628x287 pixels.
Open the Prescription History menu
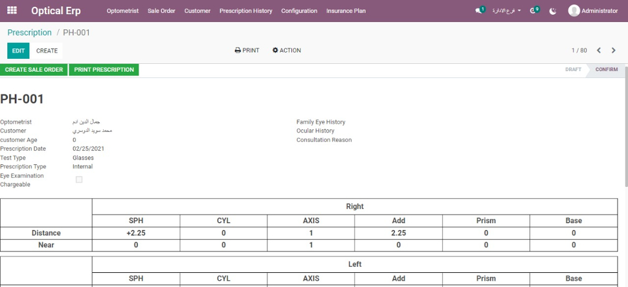tap(245, 11)
